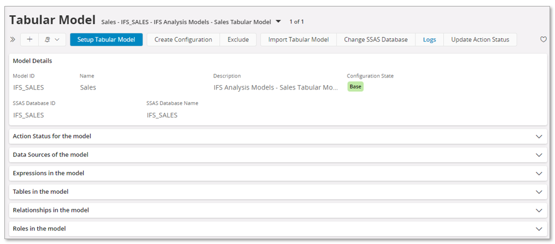Image resolution: width=555 pixels, height=244 pixels.
Task: Click Import Tabular Model
Action: 298,40
